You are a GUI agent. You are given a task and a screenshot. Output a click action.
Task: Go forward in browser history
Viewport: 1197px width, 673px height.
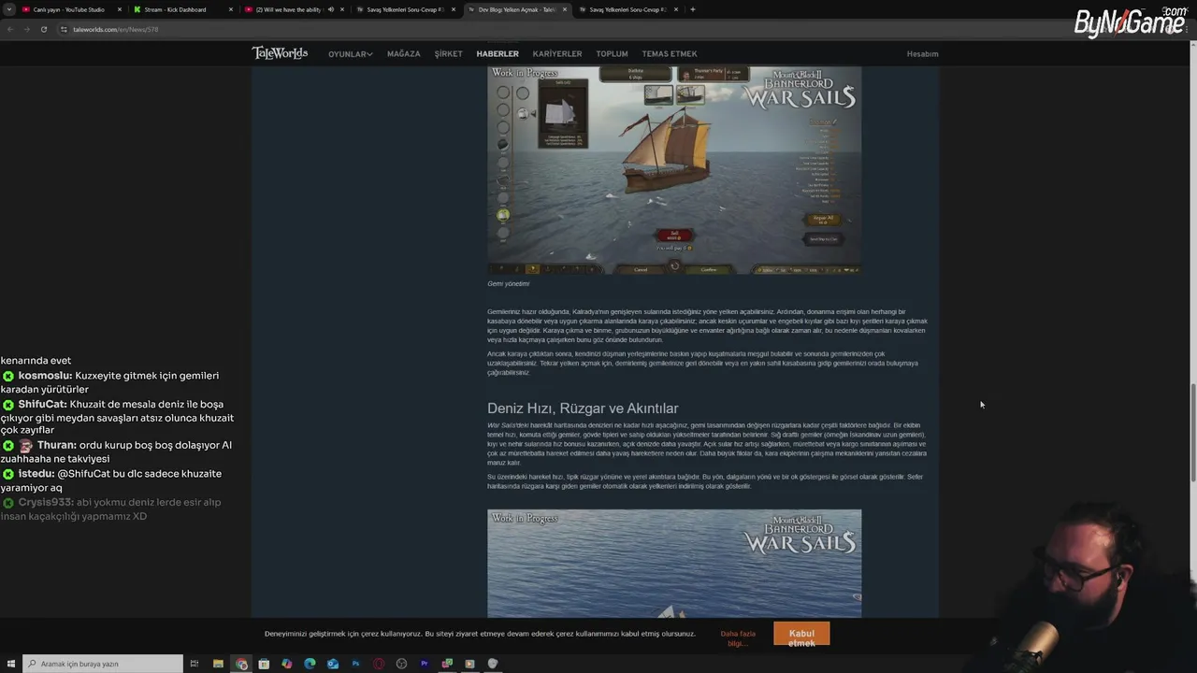tap(27, 29)
